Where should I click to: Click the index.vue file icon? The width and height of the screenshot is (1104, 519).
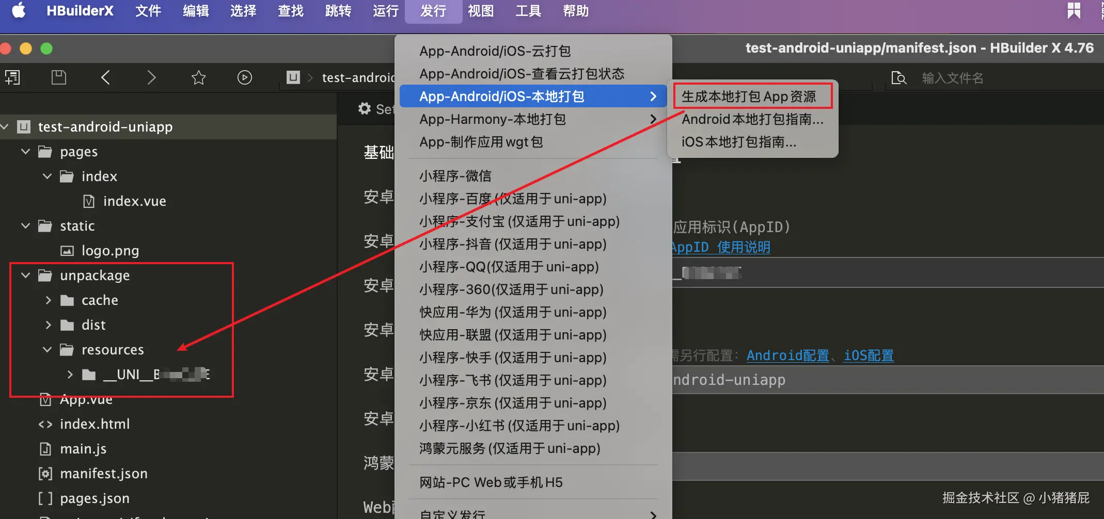89,201
